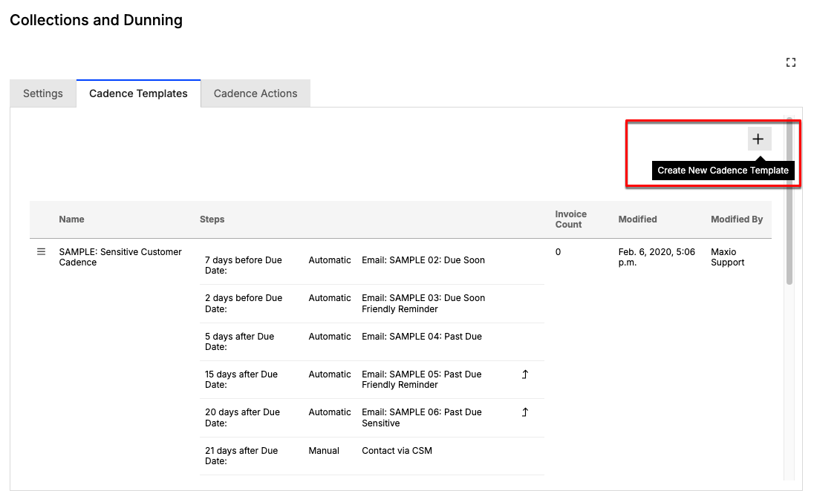Click the Email: SAMPLE 02: Due Soon step
This screenshot has height=502, width=814.
(x=423, y=260)
